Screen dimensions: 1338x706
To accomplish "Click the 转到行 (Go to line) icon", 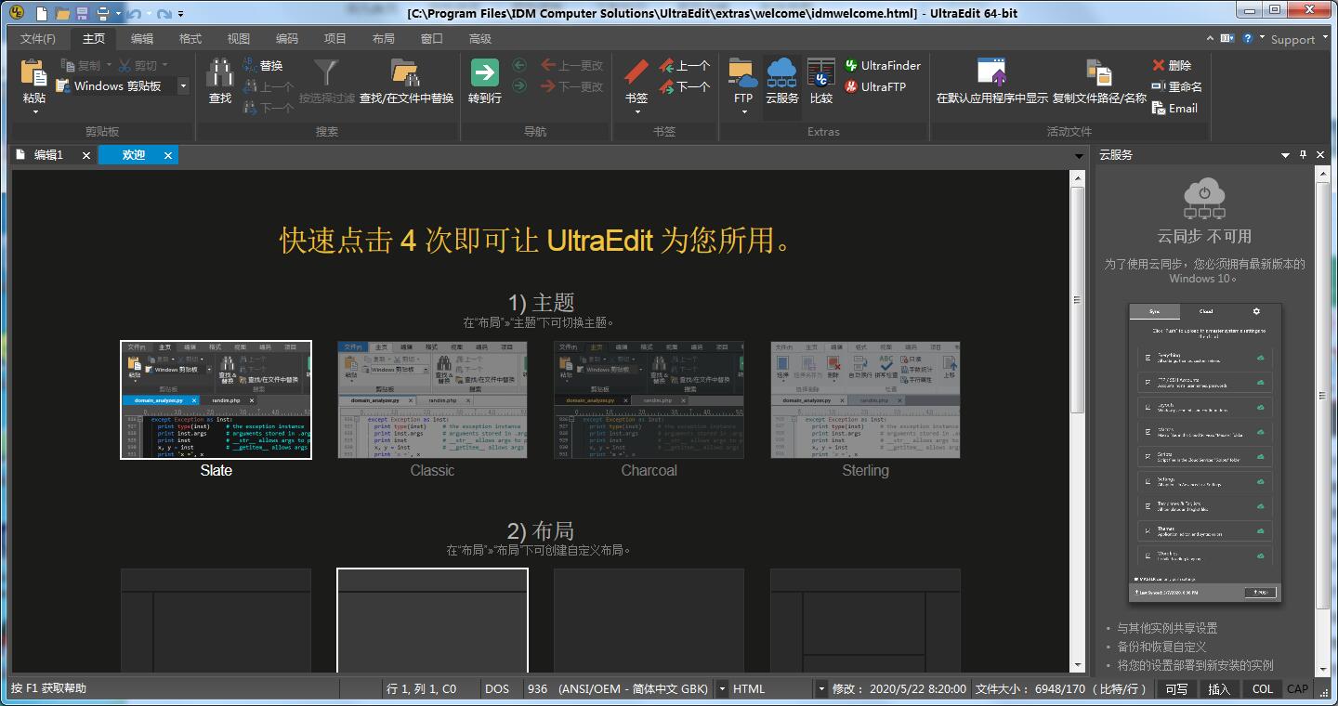I will [x=484, y=74].
